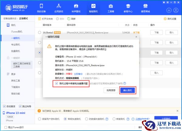
Task: Select 防数据恢复刷机 radio option
Action: click(86, 119)
